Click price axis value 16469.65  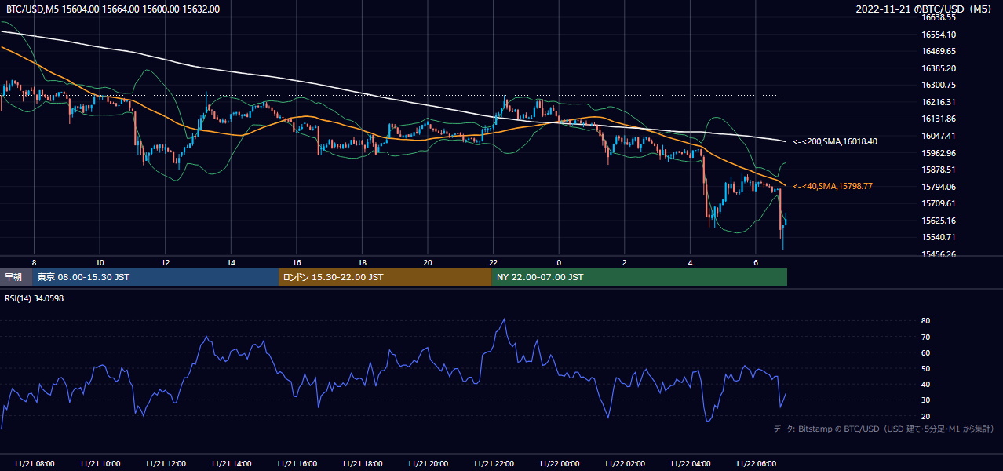[x=939, y=51]
